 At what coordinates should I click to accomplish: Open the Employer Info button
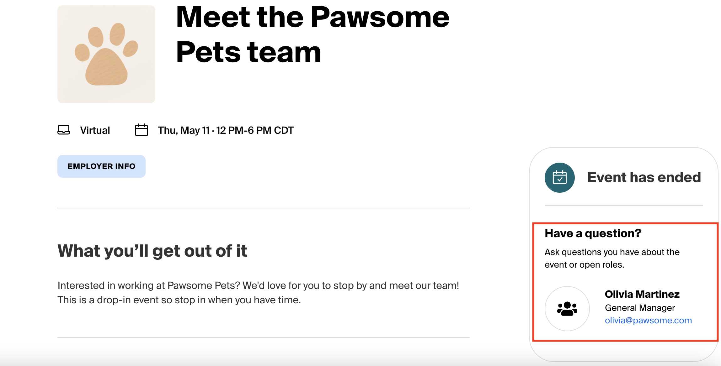pos(101,166)
